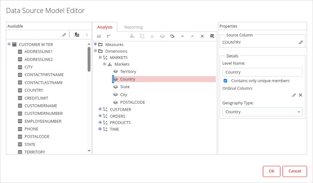The image size is (313, 183).
Task: Click the tag icon on the Analysis toolbar
Action: coord(172,36)
